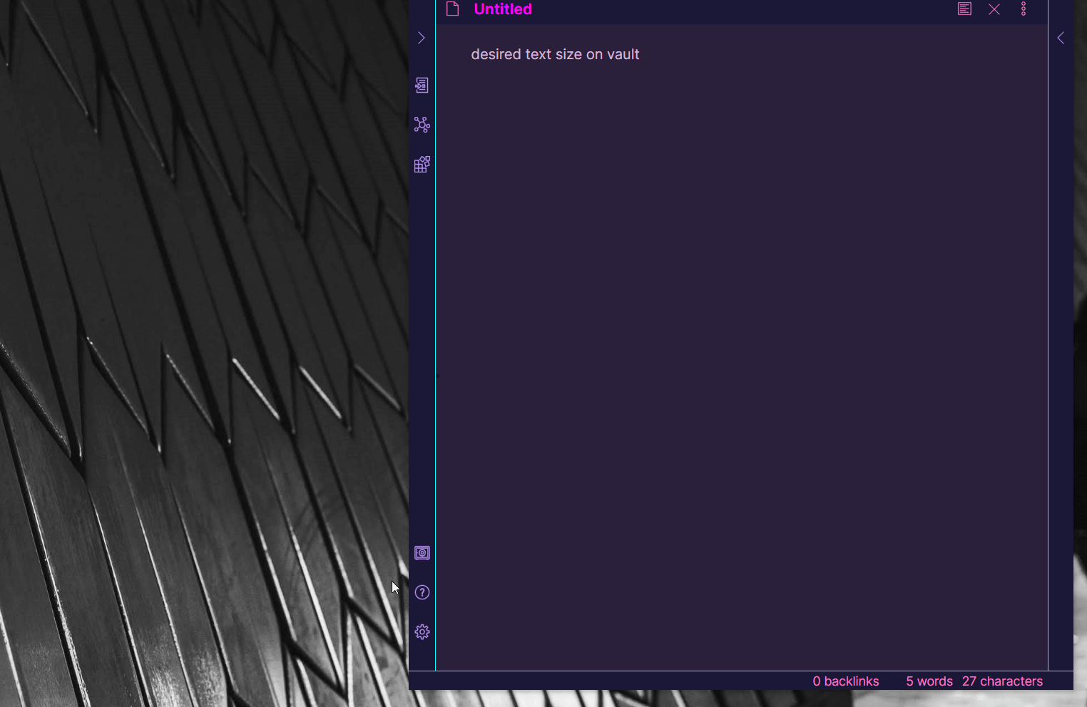Edit the Untitled note title
This screenshot has height=707, width=1087.
coord(503,9)
